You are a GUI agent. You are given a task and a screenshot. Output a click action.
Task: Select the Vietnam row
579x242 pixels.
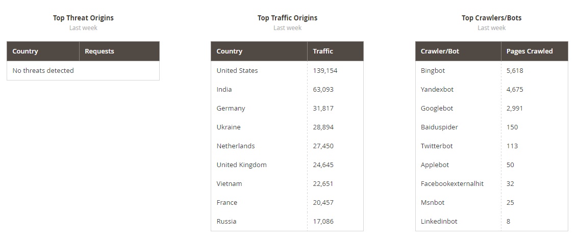coord(230,183)
